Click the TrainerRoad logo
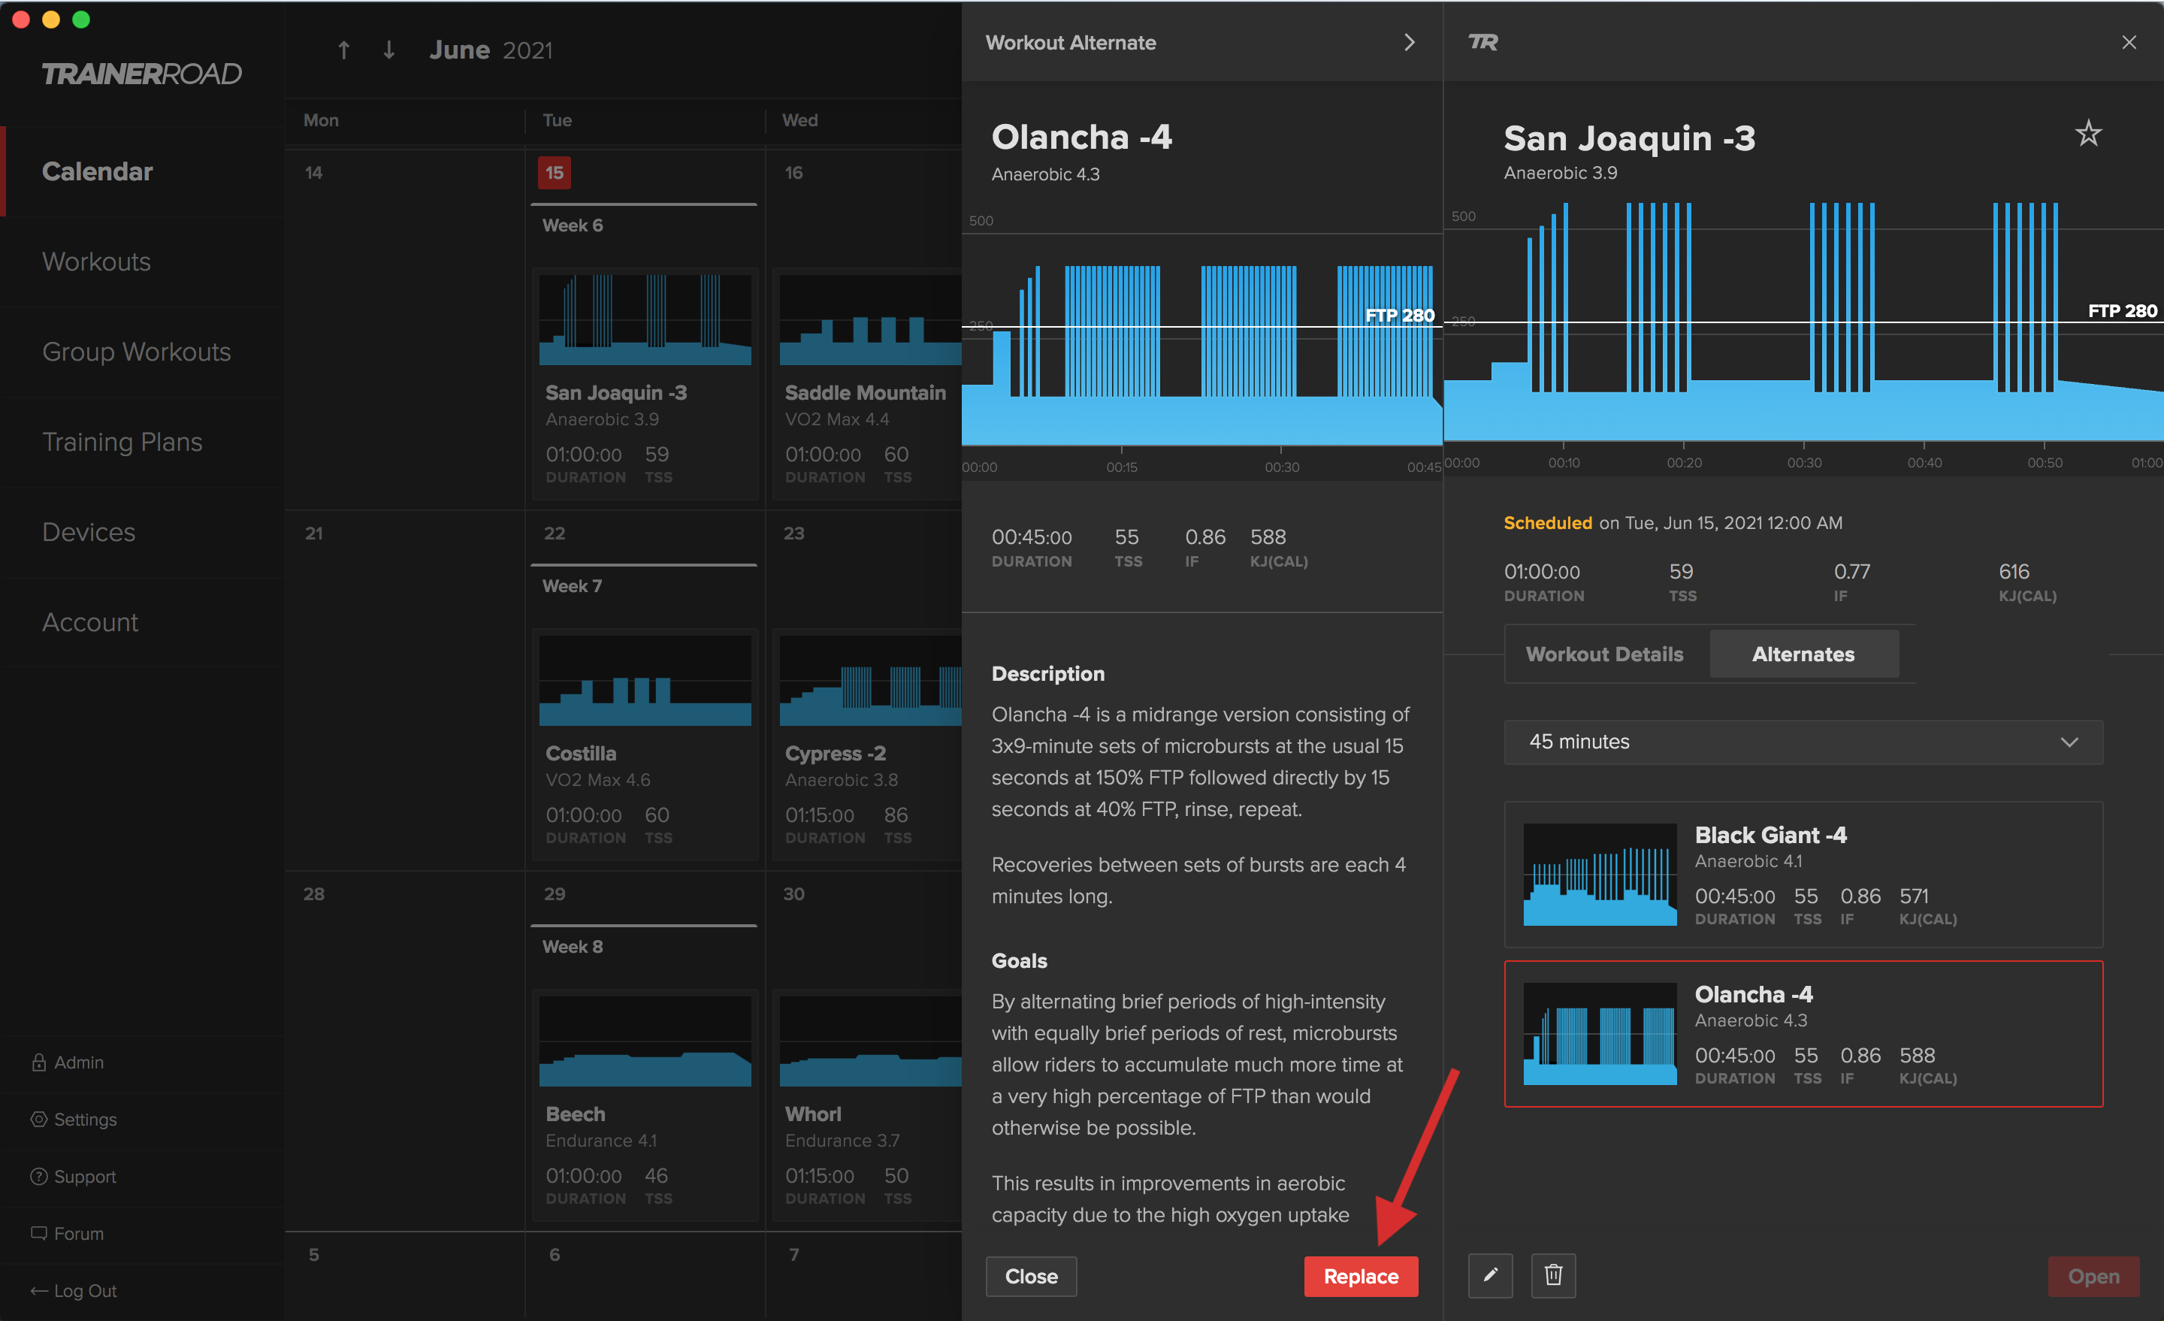This screenshot has height=1321, width=2164. point(141,74)
